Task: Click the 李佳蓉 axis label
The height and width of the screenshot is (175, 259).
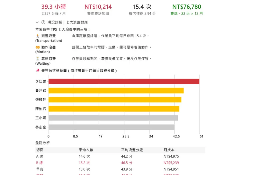Action: 41,81
